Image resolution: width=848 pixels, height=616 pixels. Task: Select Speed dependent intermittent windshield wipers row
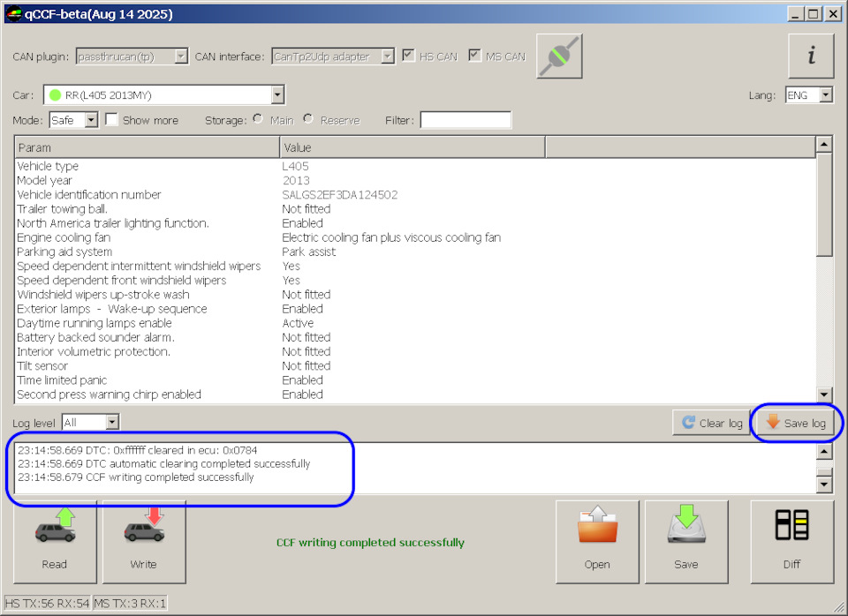[415, 266]
